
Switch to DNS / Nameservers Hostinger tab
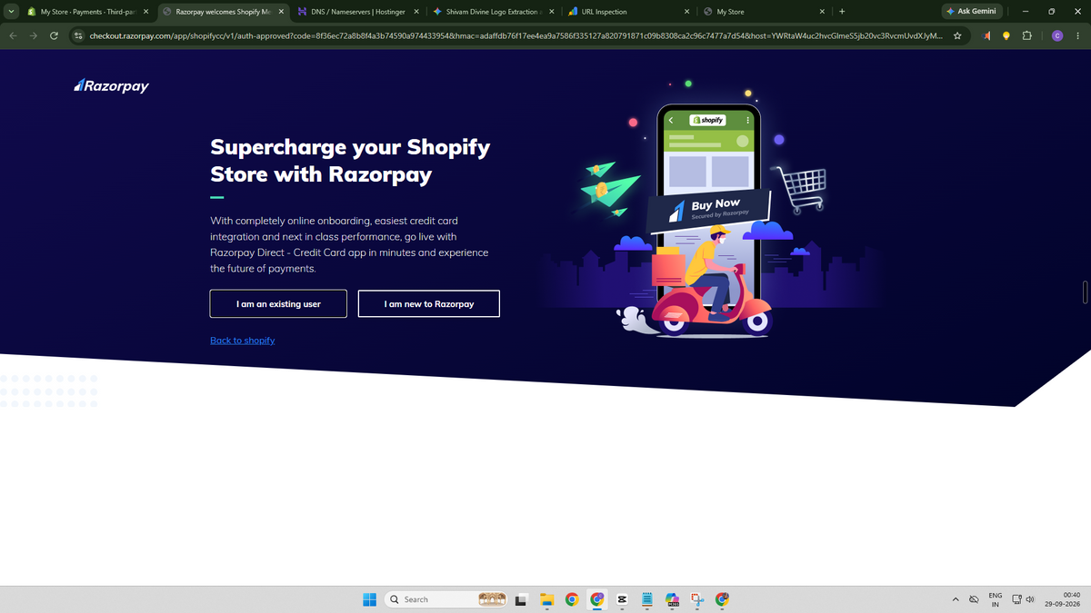357,12
